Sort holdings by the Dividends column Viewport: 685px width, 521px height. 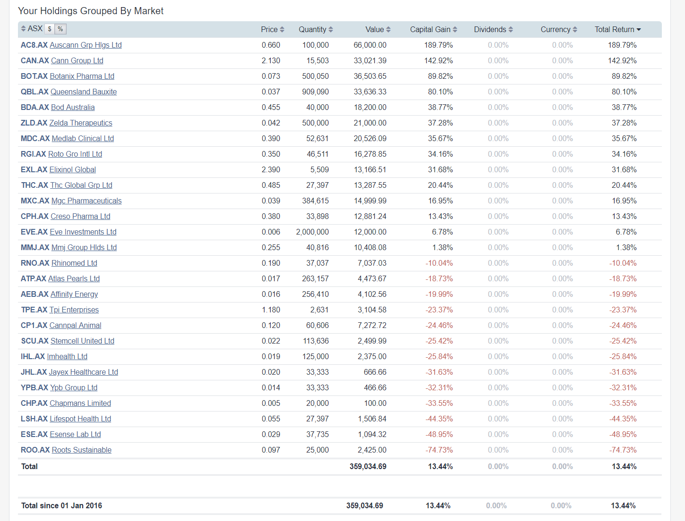(494, 29)
